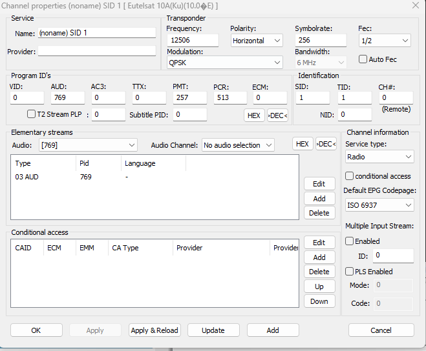
Task: Open the Service type dropdown showing Radio
Action: pyautogui.click(x=379, y=157)
